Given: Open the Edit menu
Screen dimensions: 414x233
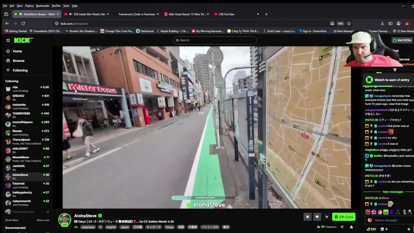Looking at the screenshot, I should [12, 6].
